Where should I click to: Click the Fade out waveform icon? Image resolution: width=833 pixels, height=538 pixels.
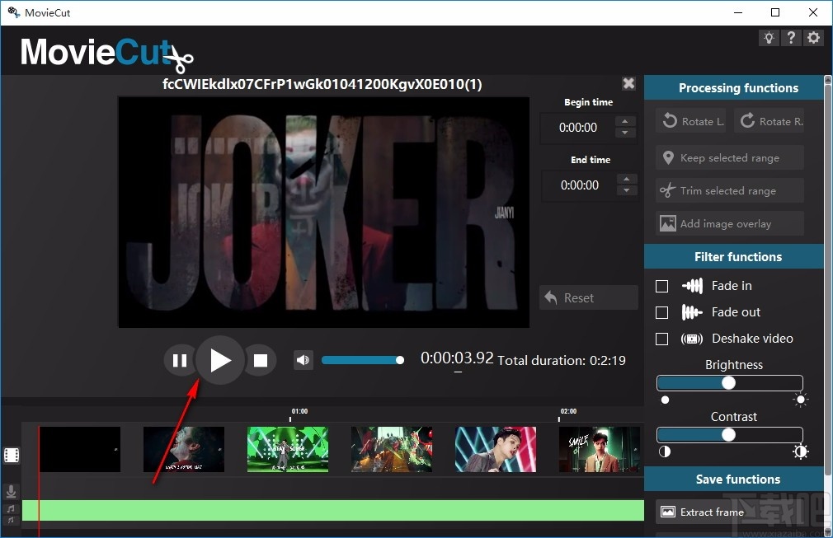[692, 312]
